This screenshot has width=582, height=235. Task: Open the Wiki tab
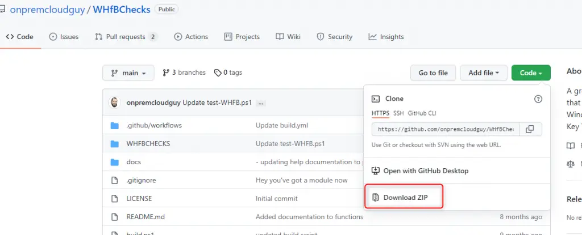(288, 37)
